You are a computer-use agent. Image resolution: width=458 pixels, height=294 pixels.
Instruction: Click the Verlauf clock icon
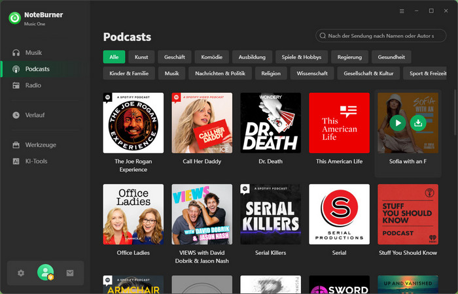point(16,115)
